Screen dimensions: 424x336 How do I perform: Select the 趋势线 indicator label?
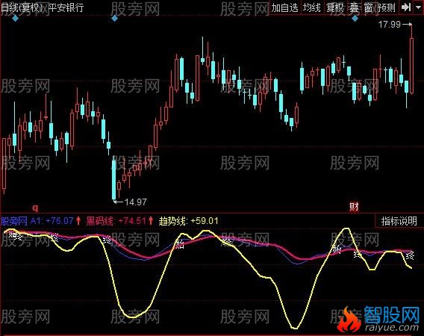[172, 221]
